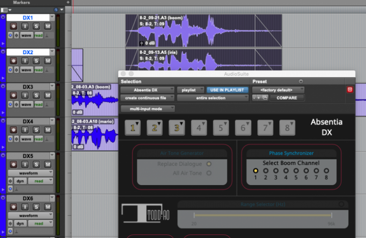
Task: Select boom channel 8 radio button
Action: tap(326, 171)
